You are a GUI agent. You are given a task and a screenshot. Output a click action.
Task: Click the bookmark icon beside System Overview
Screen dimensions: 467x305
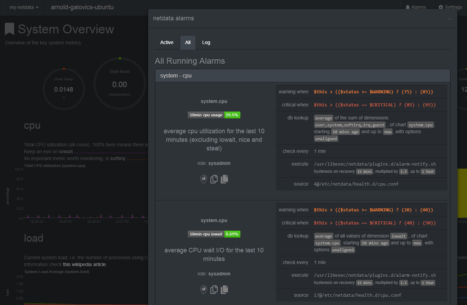(10, 29)
